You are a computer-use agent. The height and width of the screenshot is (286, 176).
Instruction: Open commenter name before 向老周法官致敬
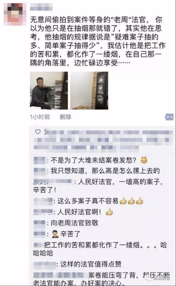pos(40,223)
